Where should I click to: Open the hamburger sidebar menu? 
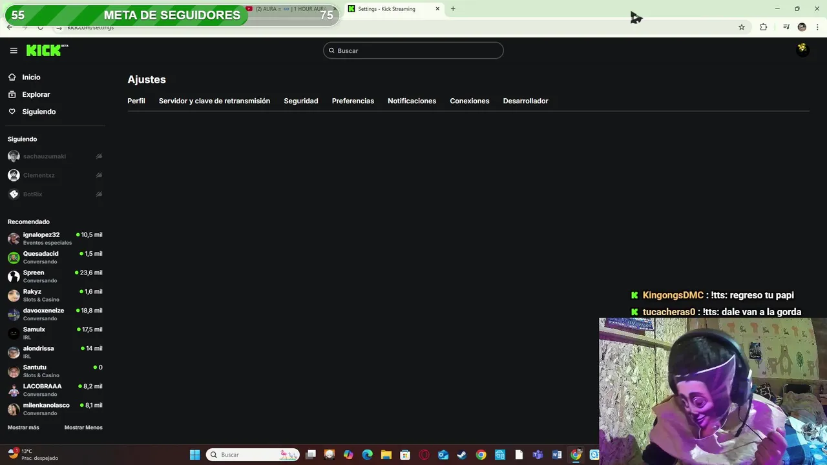point(14,50)
